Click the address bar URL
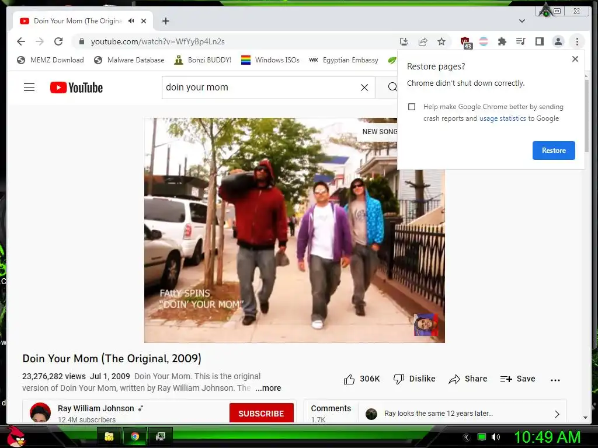The width and height of the screenshot is (598, 448). click(158, 41)
